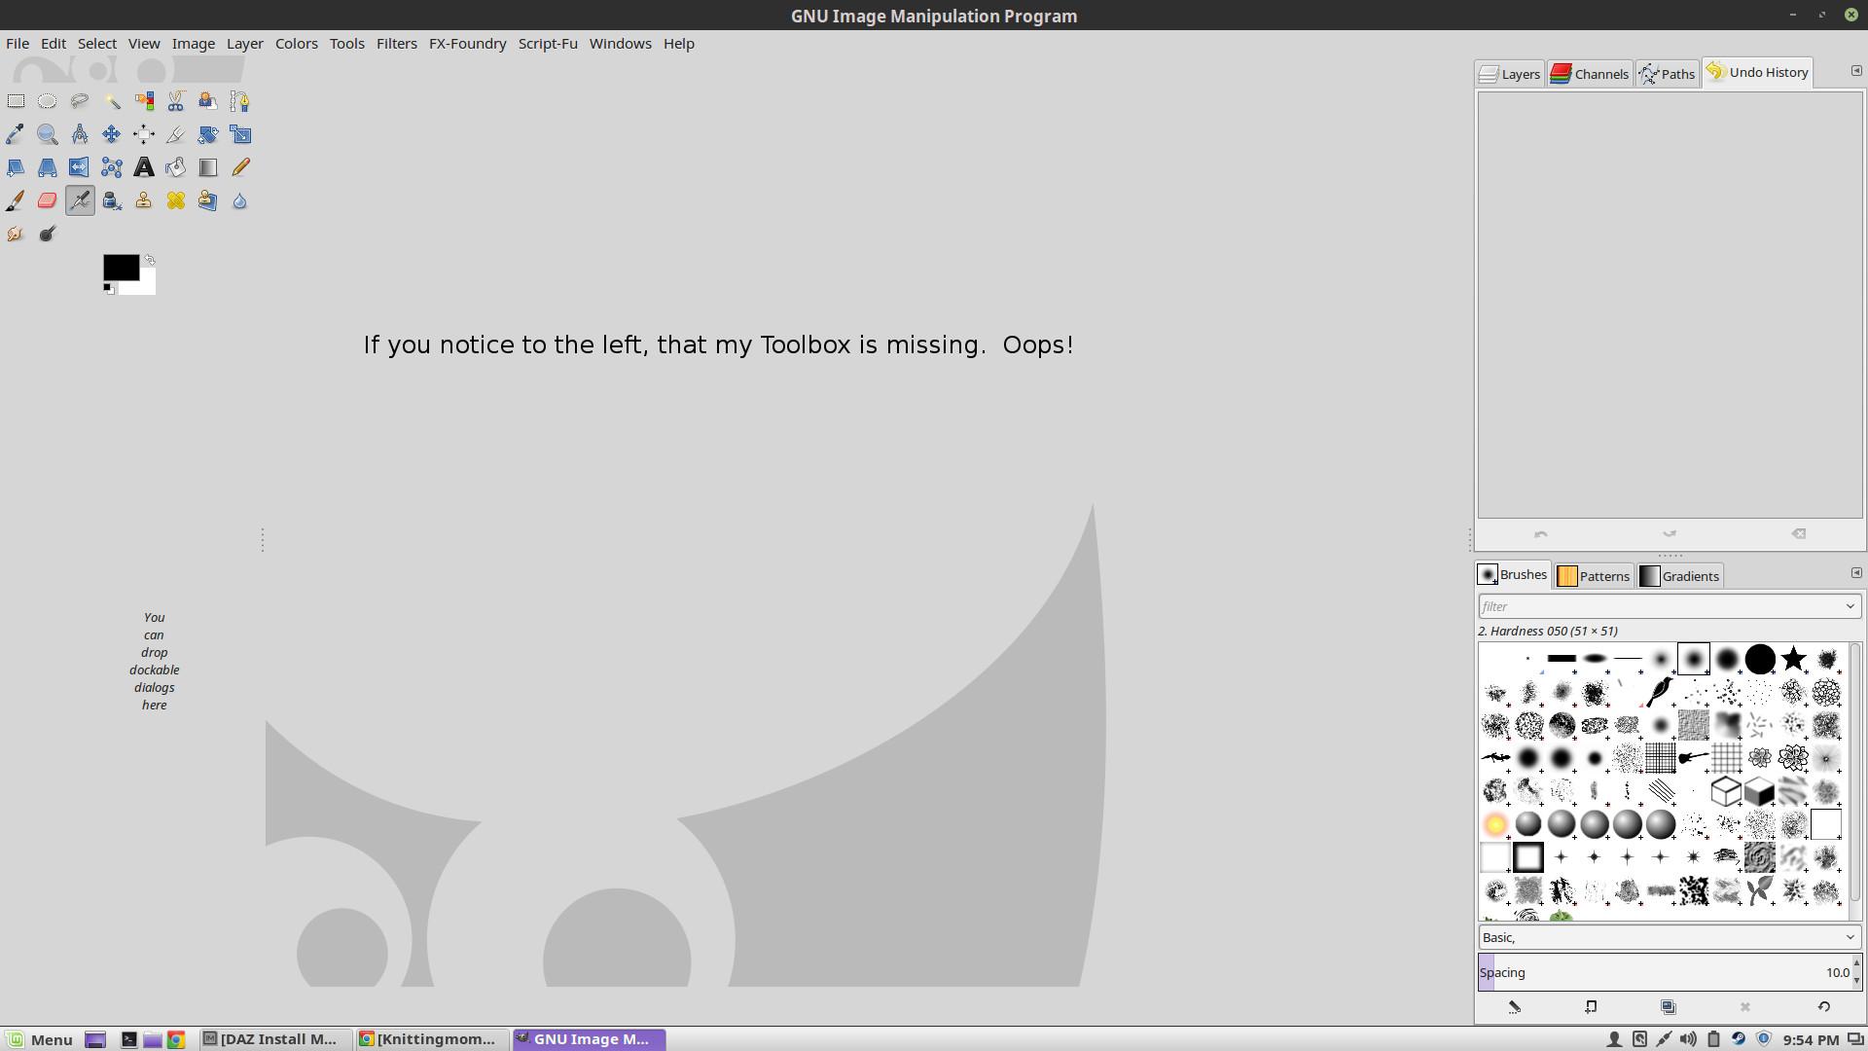The height and width of the screenshot is (1051, 1868).
Task: Click the Mint Menu button
Action: point(40,1039)
